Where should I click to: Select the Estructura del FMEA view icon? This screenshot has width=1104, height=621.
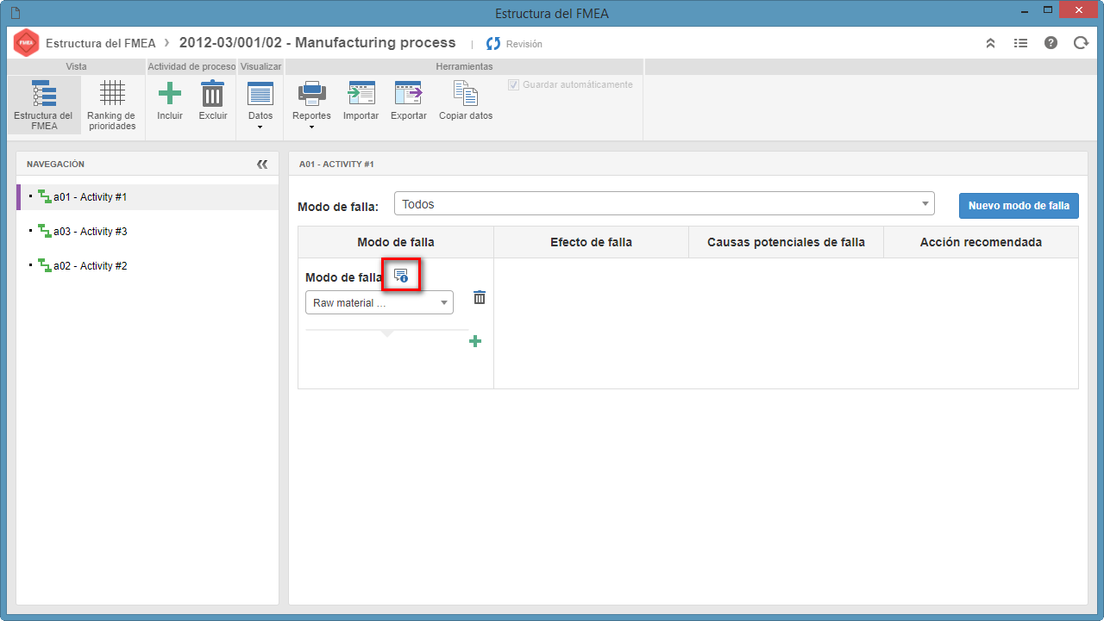point(43,93)
